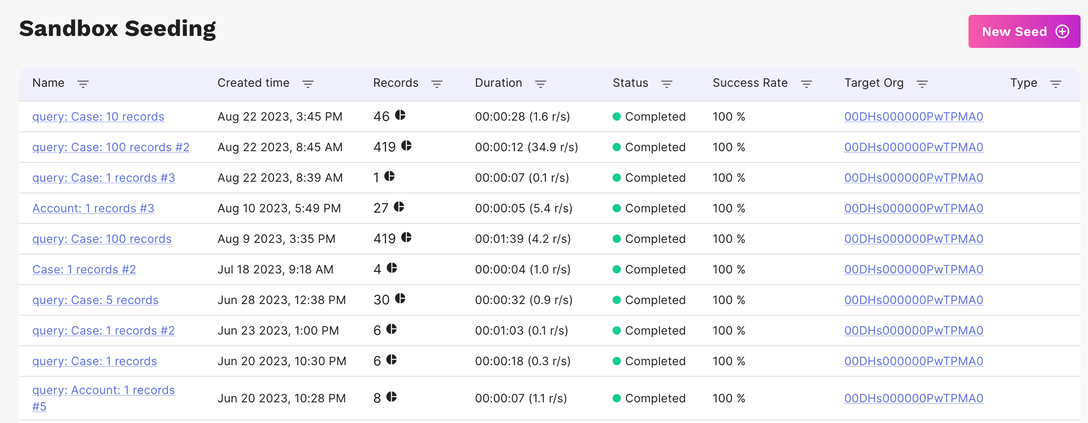Click the Records column header
Viewport: 1088px width, 423px height.
pos(396,83)
